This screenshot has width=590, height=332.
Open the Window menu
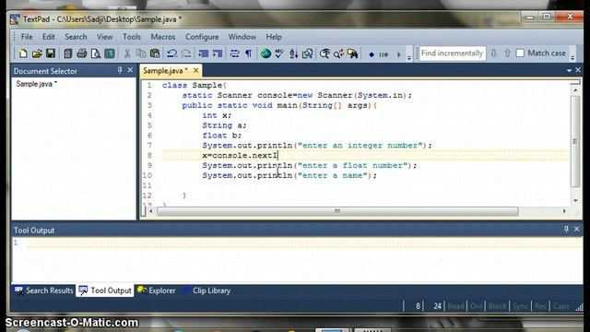tap(242, 37)
